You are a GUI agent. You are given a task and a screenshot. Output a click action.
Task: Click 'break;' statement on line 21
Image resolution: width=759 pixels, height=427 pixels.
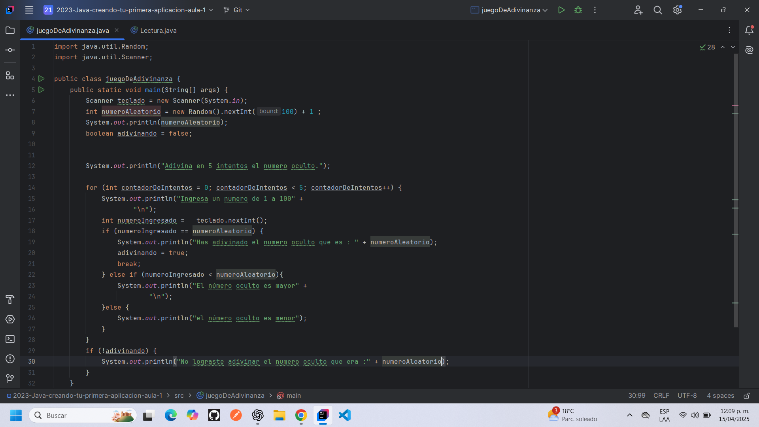[x=129, y=264]
